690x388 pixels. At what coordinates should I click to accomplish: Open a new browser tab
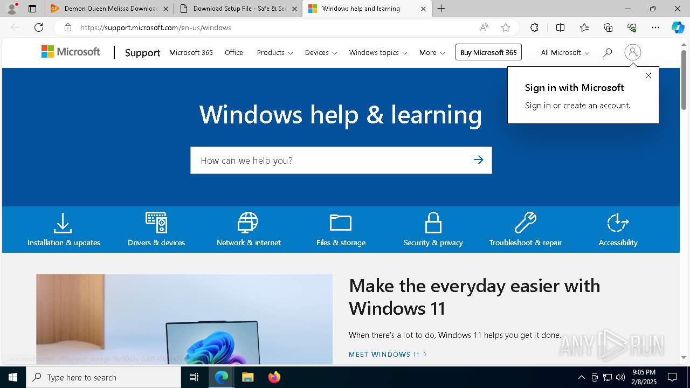tap(441, 9)
